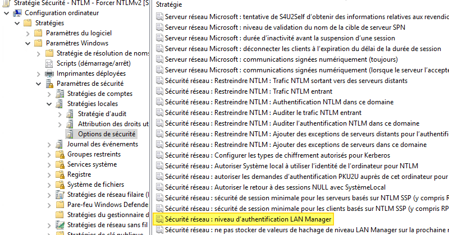Screen dimensions: 449x235
Task: Select Trafic NTLM sortant vers des serveurs distants
Action: pos(286,81)
